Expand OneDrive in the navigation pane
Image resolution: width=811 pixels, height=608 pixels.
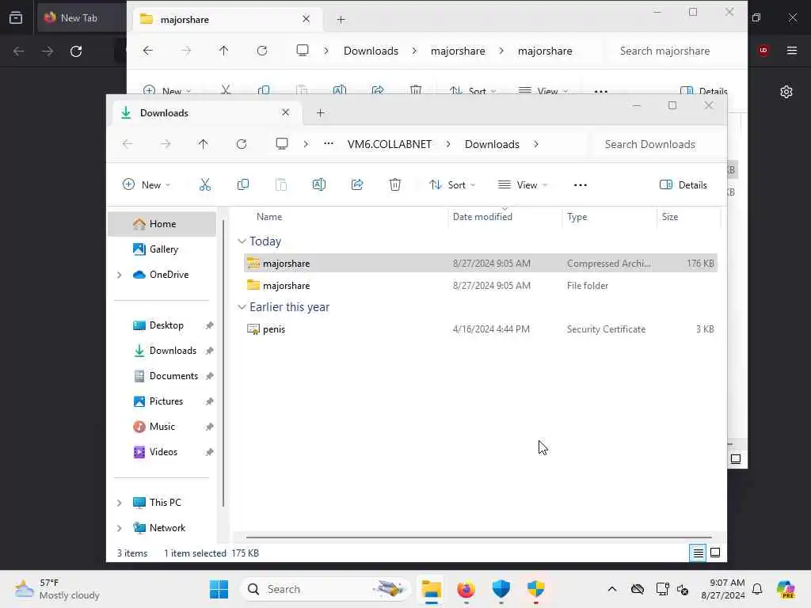(x=120, y=275)
